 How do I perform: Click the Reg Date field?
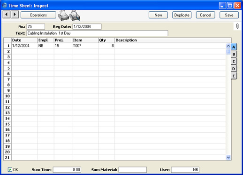[87, 27]
